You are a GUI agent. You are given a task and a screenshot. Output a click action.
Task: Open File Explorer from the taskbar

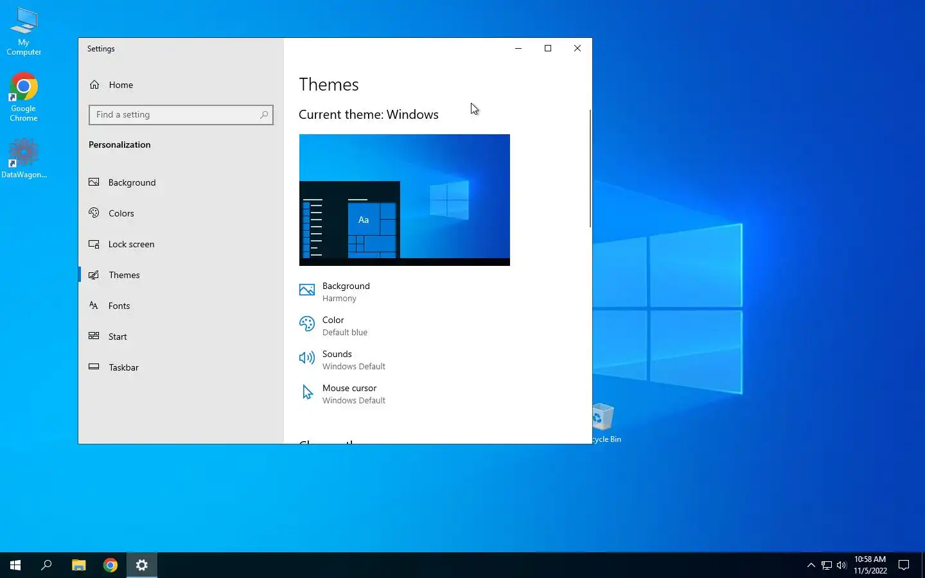point(78,565)
